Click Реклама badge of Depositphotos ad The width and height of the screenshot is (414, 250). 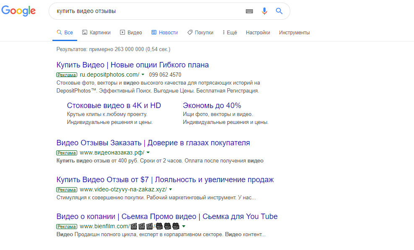click(67, 75)
